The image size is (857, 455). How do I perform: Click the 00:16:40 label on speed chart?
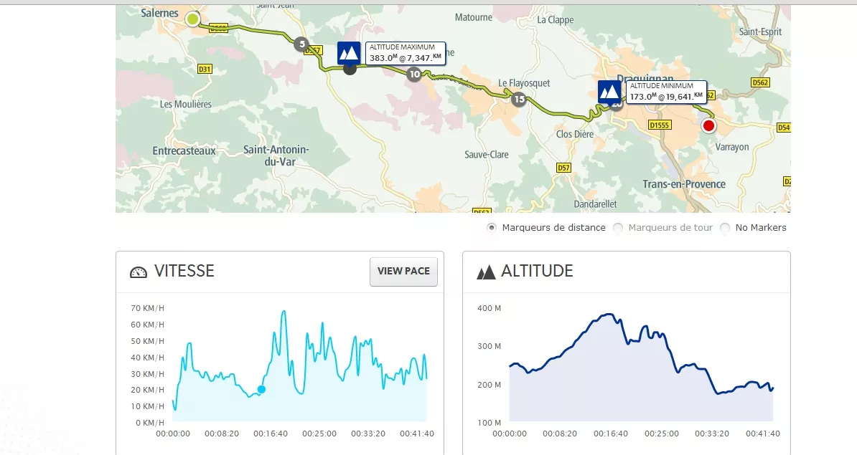tap(271, 434)
